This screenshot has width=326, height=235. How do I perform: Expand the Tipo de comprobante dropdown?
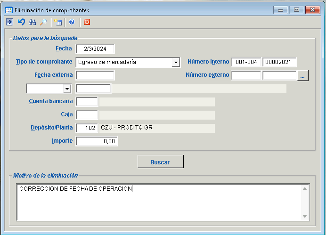click(x=176, y=63)
